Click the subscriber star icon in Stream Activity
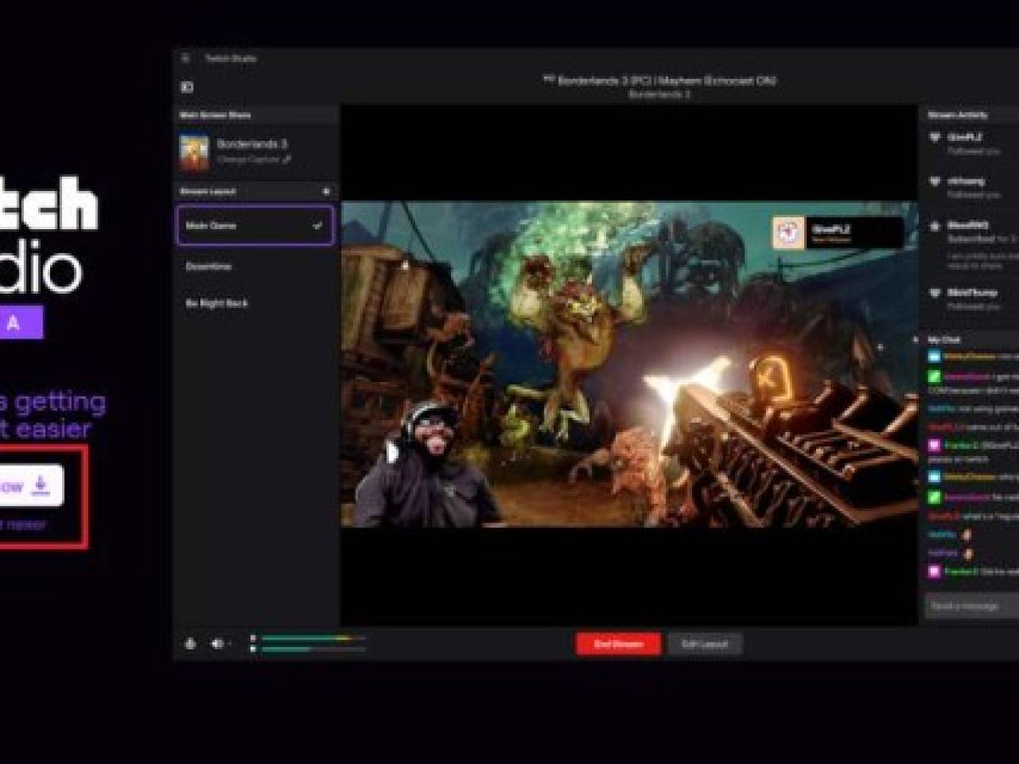Viewport: 1019px width, 764px height. tap(935, 227)
